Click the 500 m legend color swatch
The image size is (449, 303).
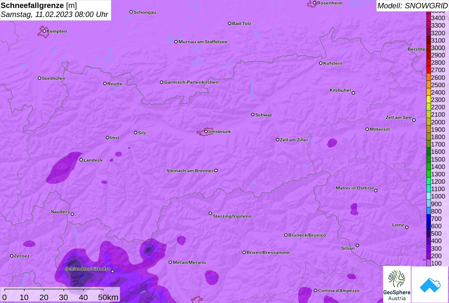point(428,233)
